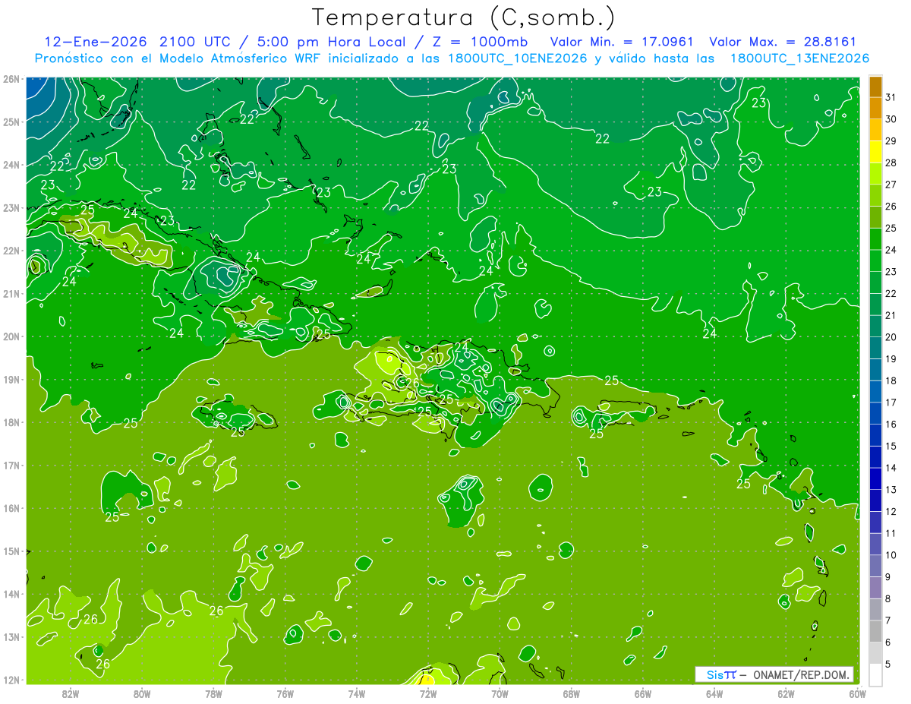Click the '62W' longitude axis label
Screen dimensions: 911x704
click(x=786, y=693)
